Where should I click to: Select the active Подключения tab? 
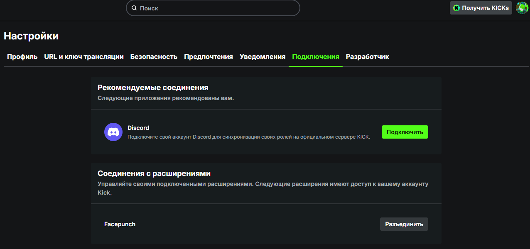click(316, 57)
